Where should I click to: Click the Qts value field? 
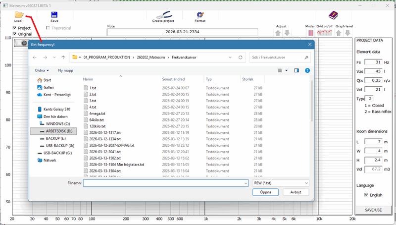pyautogui.click(x=373, y=80)
